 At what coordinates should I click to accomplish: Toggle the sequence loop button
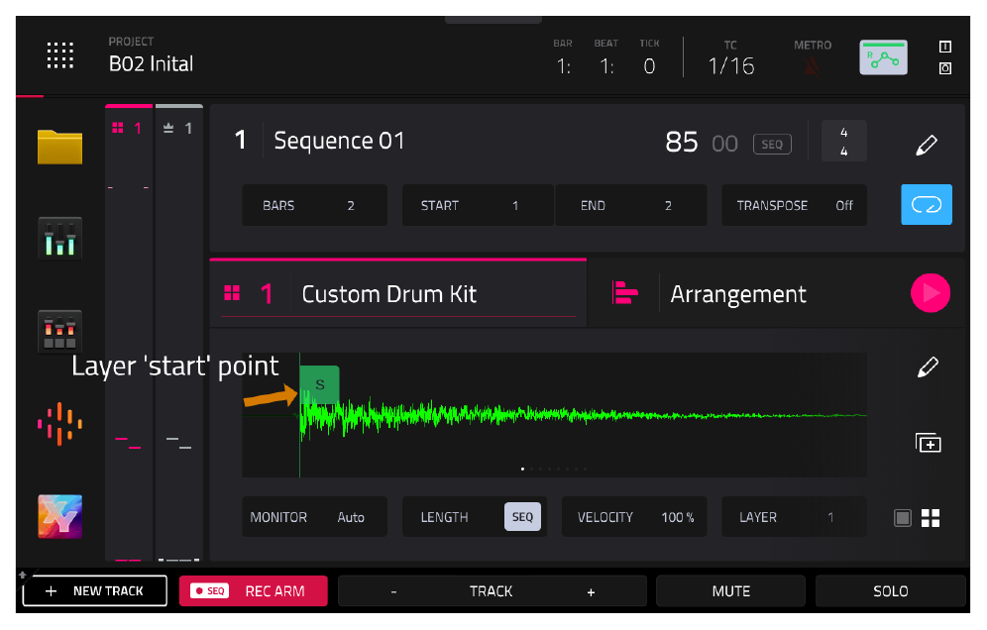pos(927,204)
